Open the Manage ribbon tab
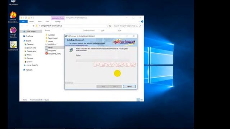Screen dimensions: 230x129 tap(57, 21)
